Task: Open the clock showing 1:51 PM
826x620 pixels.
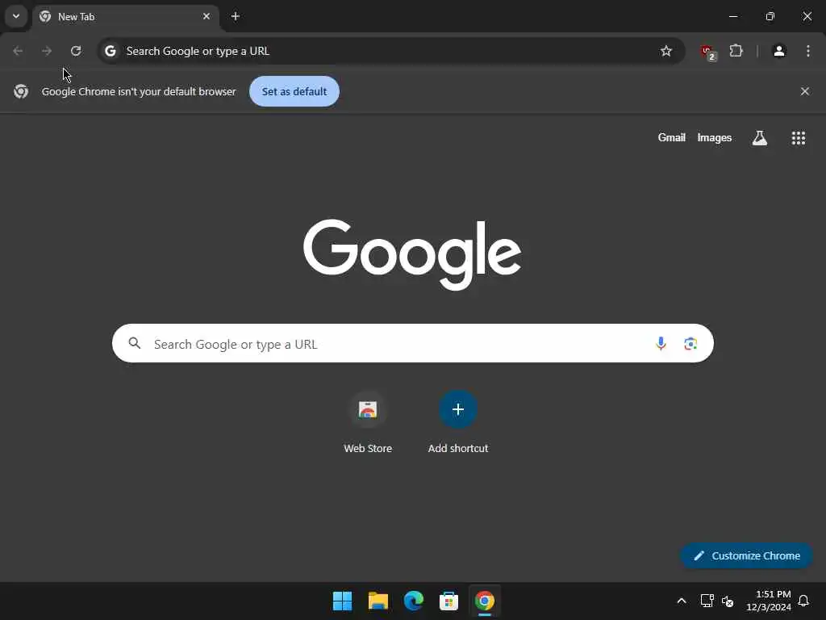Action: [x=768, y=601]
